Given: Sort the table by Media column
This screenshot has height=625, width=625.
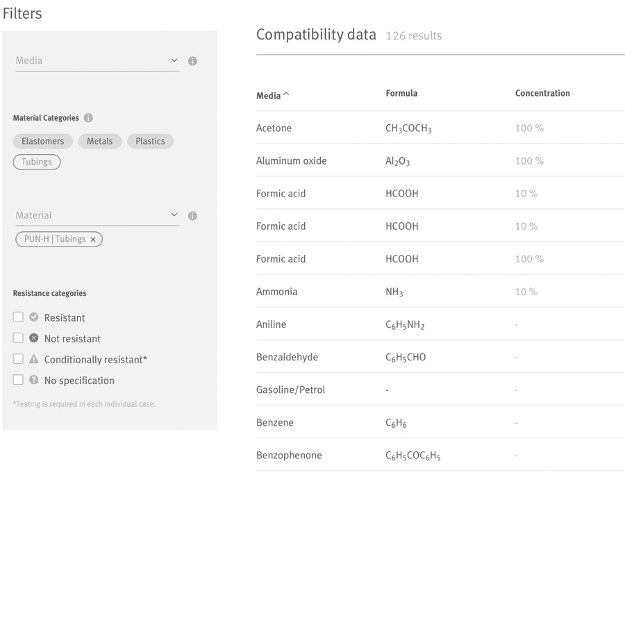Looking at the screenshot, I should click(272, 96).
